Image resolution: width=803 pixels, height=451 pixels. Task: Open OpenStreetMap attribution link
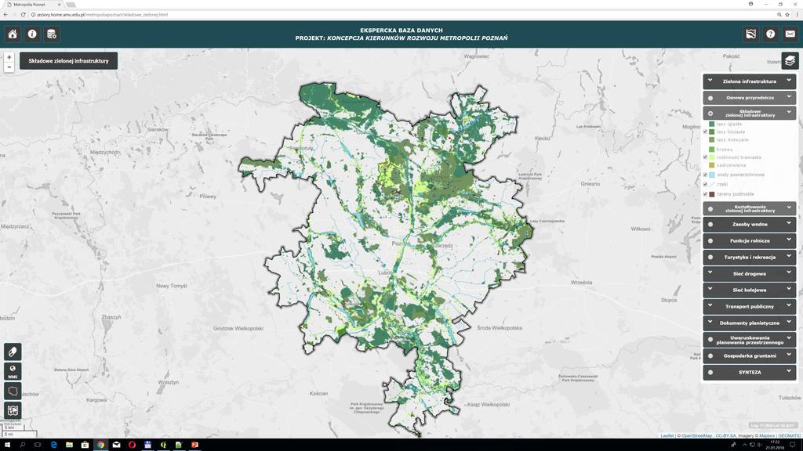click(696, 435)
